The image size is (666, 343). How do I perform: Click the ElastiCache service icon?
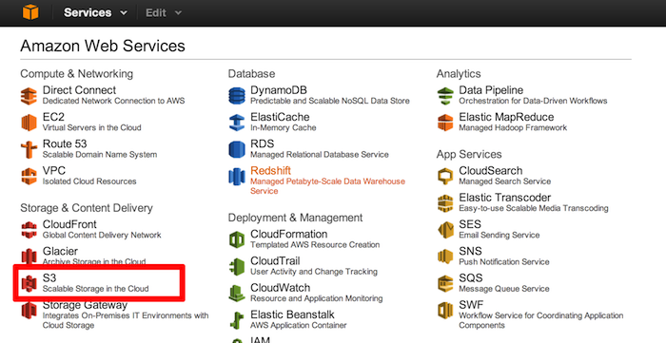[x=237, y=123]
